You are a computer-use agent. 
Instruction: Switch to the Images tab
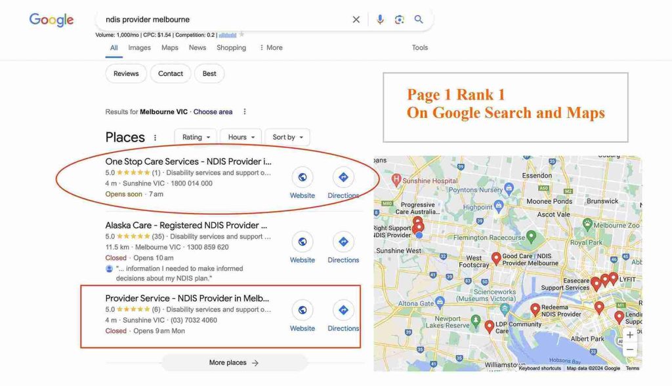pyautogui.click(x=139, y=47)
